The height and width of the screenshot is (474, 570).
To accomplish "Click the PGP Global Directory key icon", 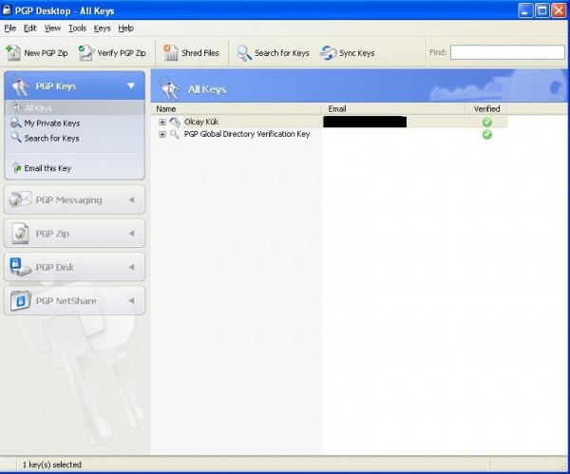I will (175, 135).
